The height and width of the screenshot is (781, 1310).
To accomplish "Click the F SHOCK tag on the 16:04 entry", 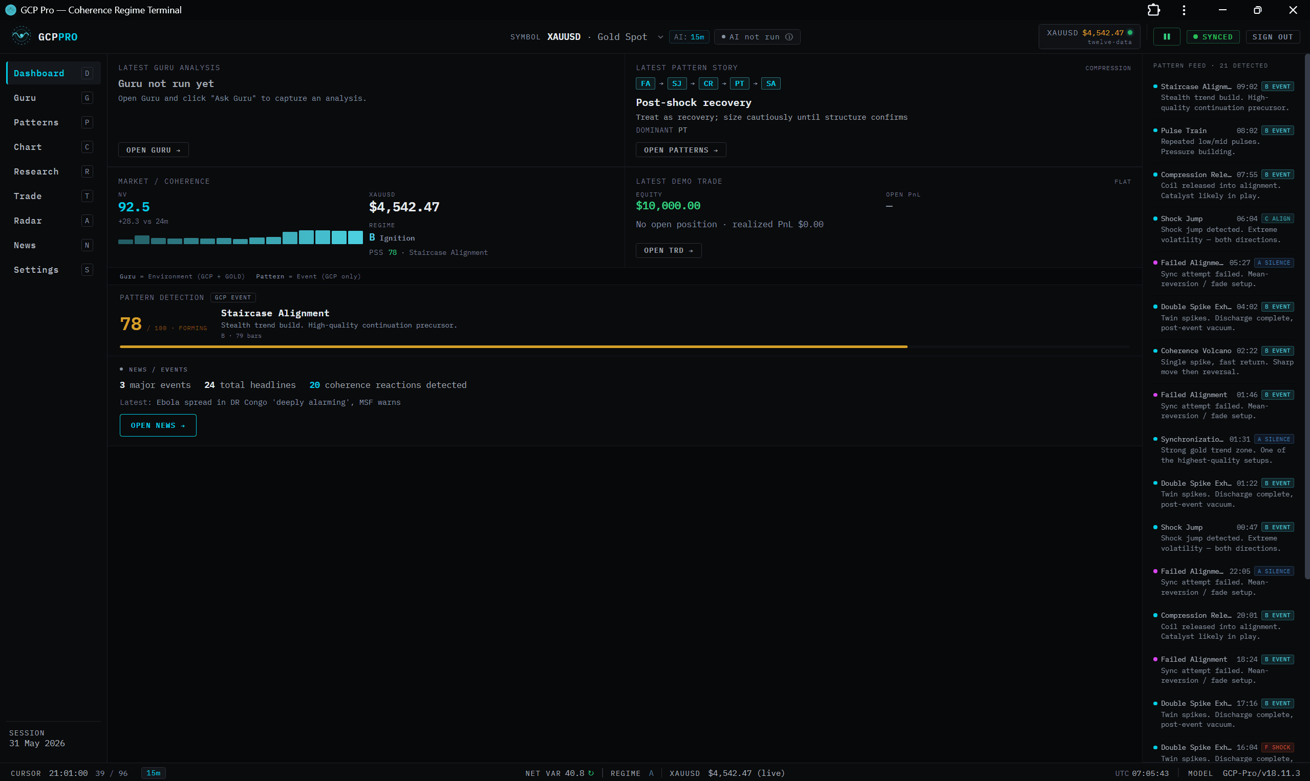I will 1277,747.
